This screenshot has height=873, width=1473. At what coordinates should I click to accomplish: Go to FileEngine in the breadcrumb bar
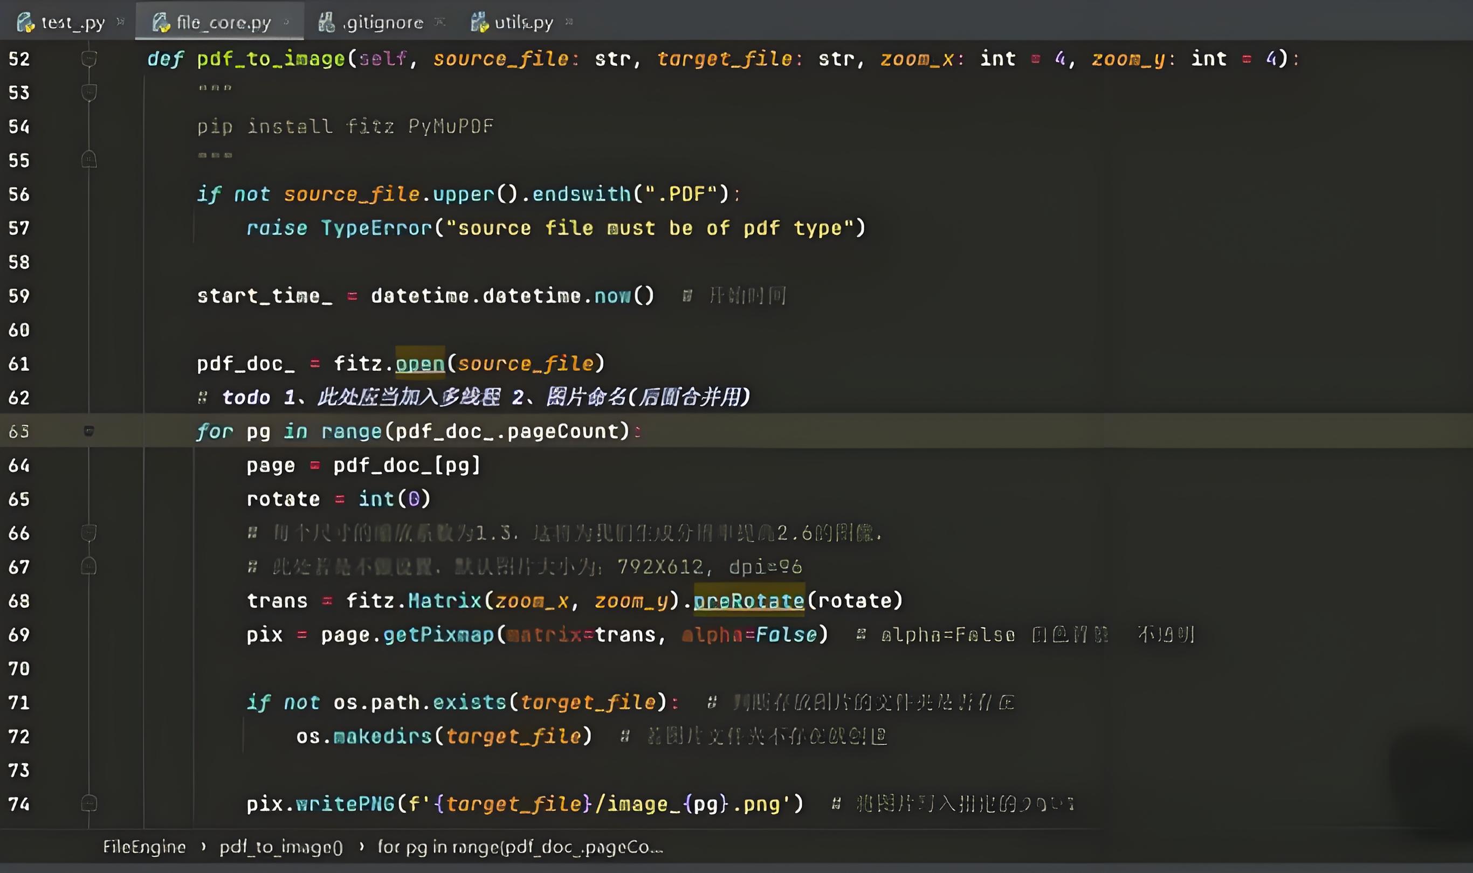coord(144,847)
